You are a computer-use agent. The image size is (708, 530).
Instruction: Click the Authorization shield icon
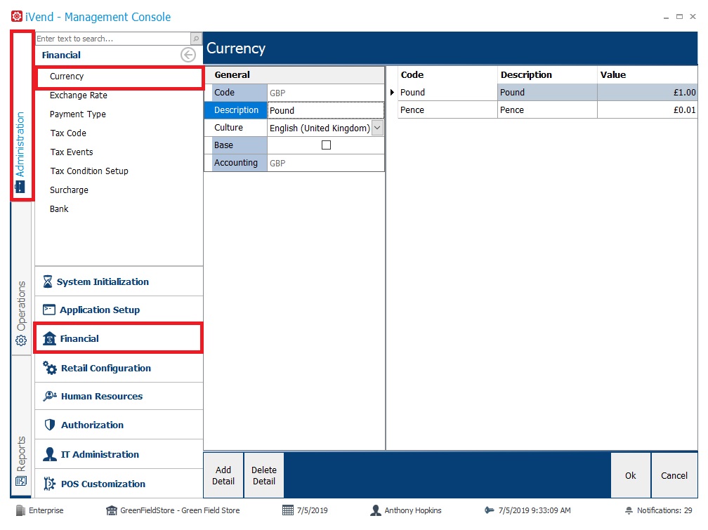50,425
